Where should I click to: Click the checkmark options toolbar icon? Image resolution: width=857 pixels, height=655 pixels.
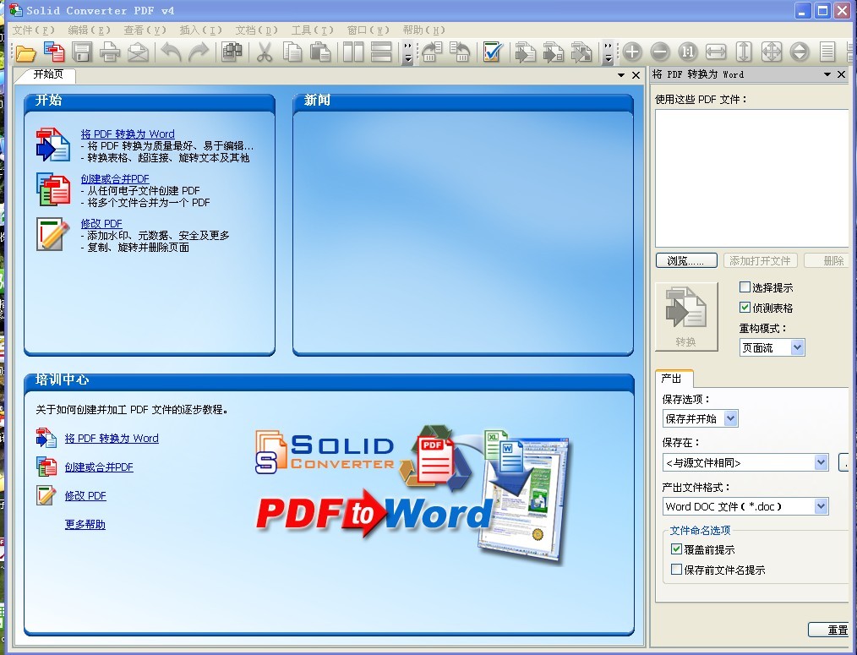493,52
